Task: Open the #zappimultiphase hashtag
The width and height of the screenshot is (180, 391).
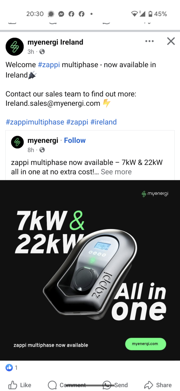Action: [35, 122]
